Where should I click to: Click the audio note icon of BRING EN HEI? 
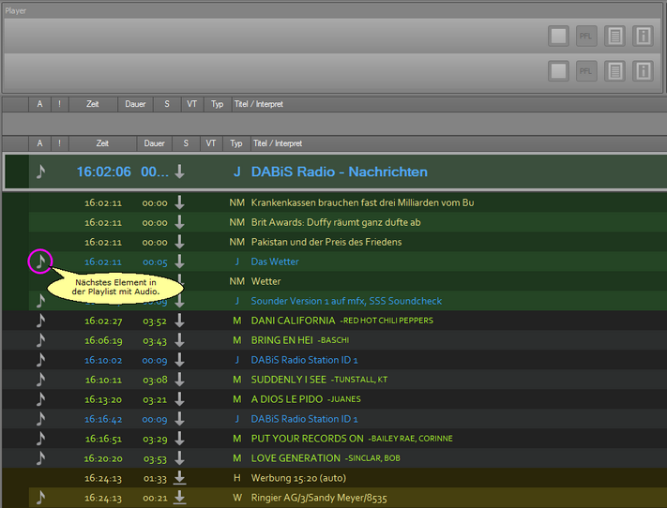pos(40,340)
